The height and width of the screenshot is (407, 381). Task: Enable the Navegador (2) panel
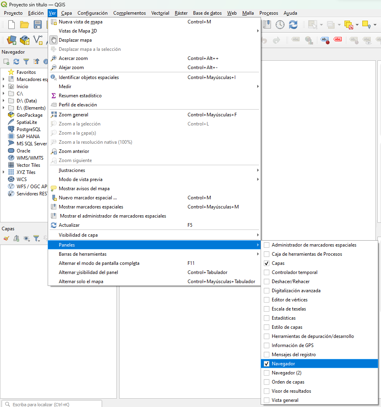(x=267, y=373)
